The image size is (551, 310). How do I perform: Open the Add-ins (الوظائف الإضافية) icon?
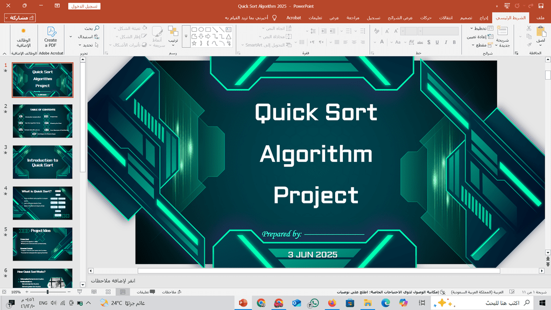(x=23, y=36)
